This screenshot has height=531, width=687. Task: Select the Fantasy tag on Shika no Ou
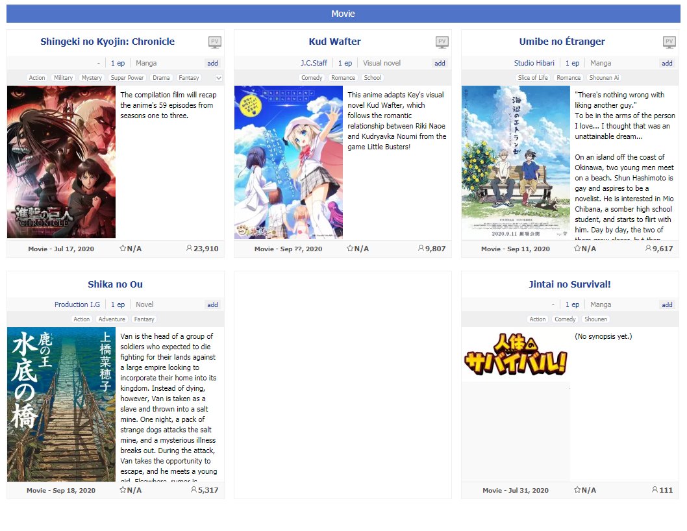click(144, 319)
